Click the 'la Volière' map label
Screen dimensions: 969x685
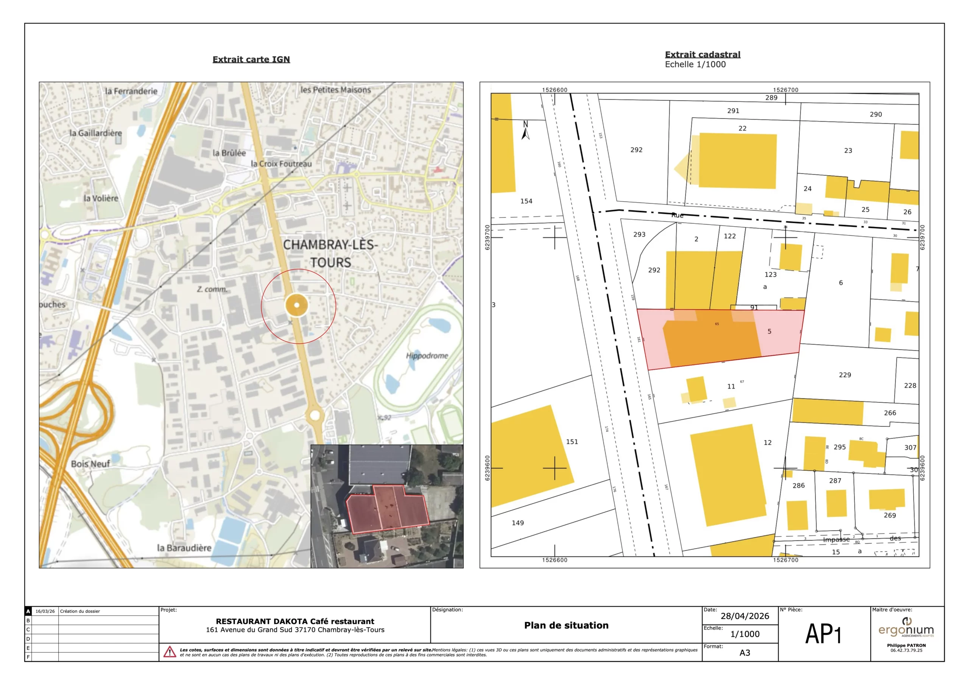[101, 198]
